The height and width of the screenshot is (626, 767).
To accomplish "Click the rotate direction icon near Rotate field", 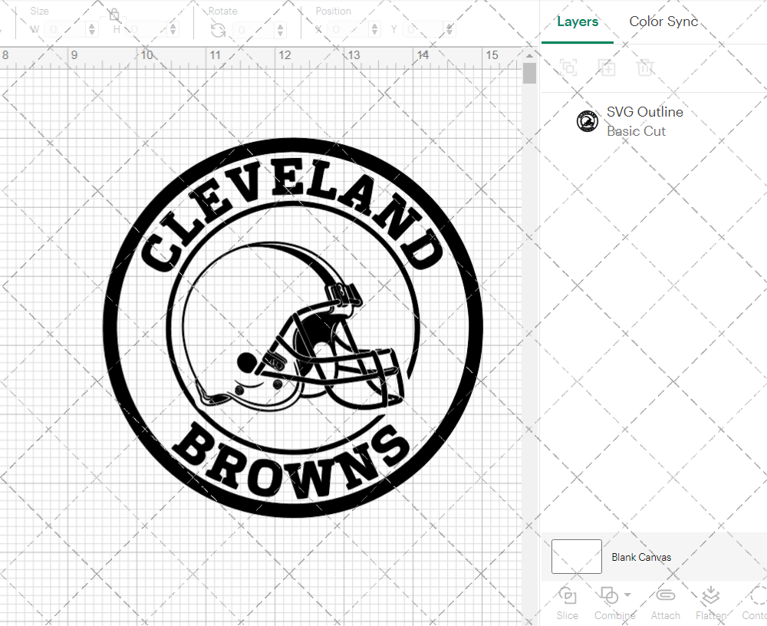I will [217, 29].
